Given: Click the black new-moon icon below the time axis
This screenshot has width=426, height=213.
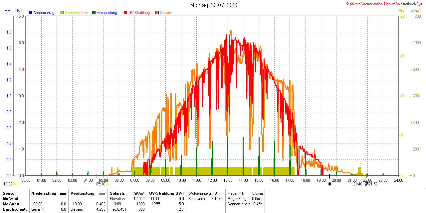Looking at the screenshot, I should pos(330,184).
